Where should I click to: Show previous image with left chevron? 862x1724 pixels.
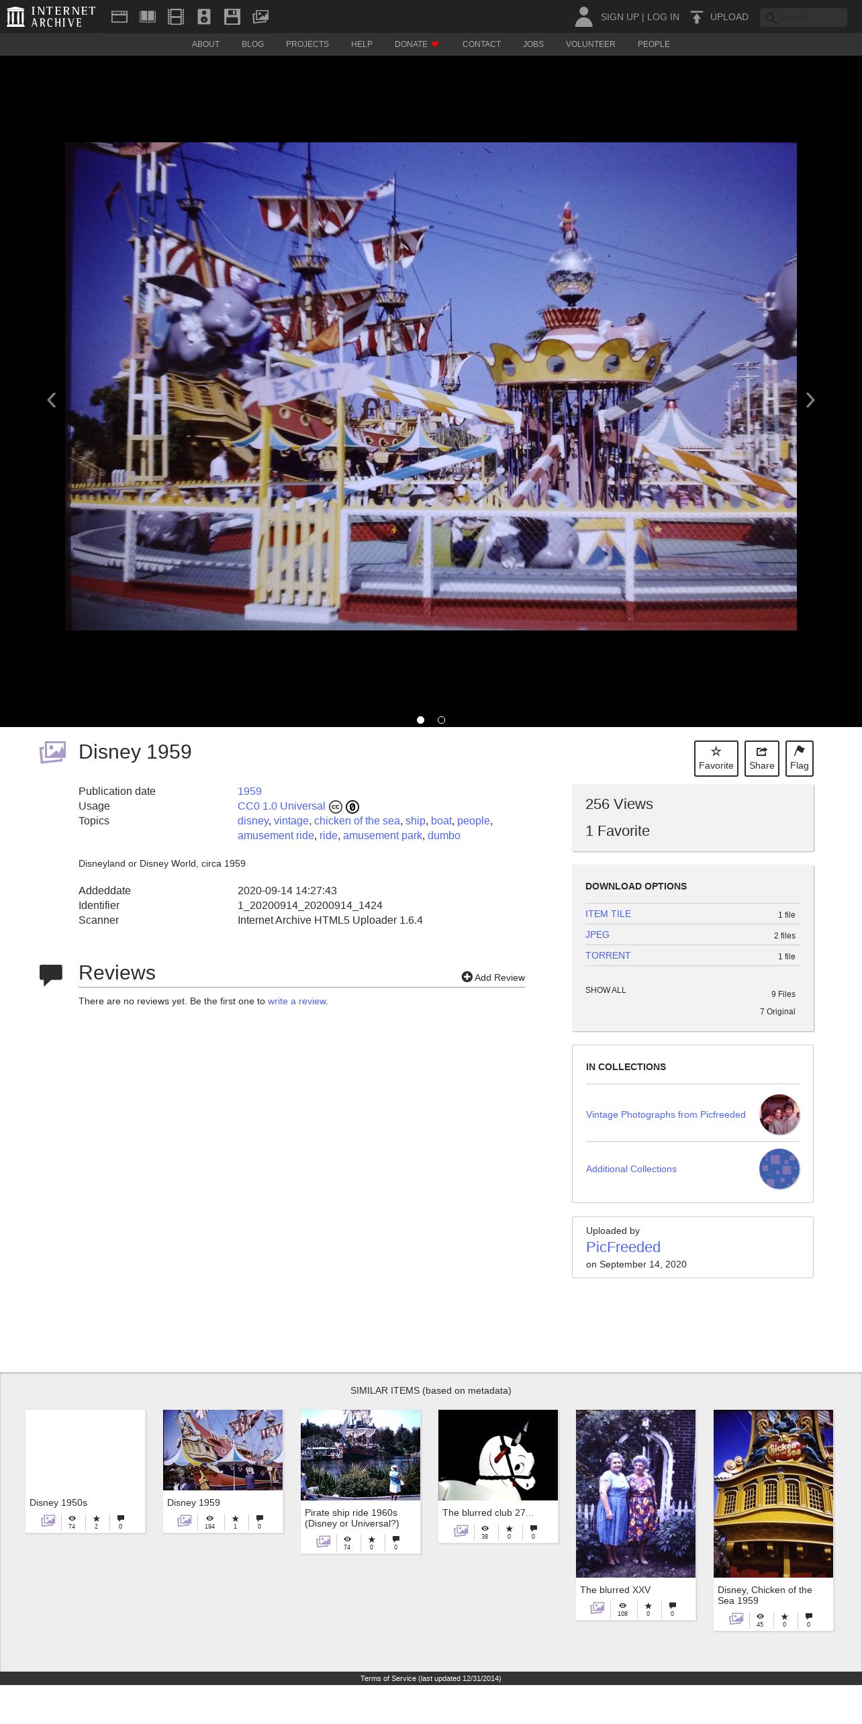click(x=51, y=400)
